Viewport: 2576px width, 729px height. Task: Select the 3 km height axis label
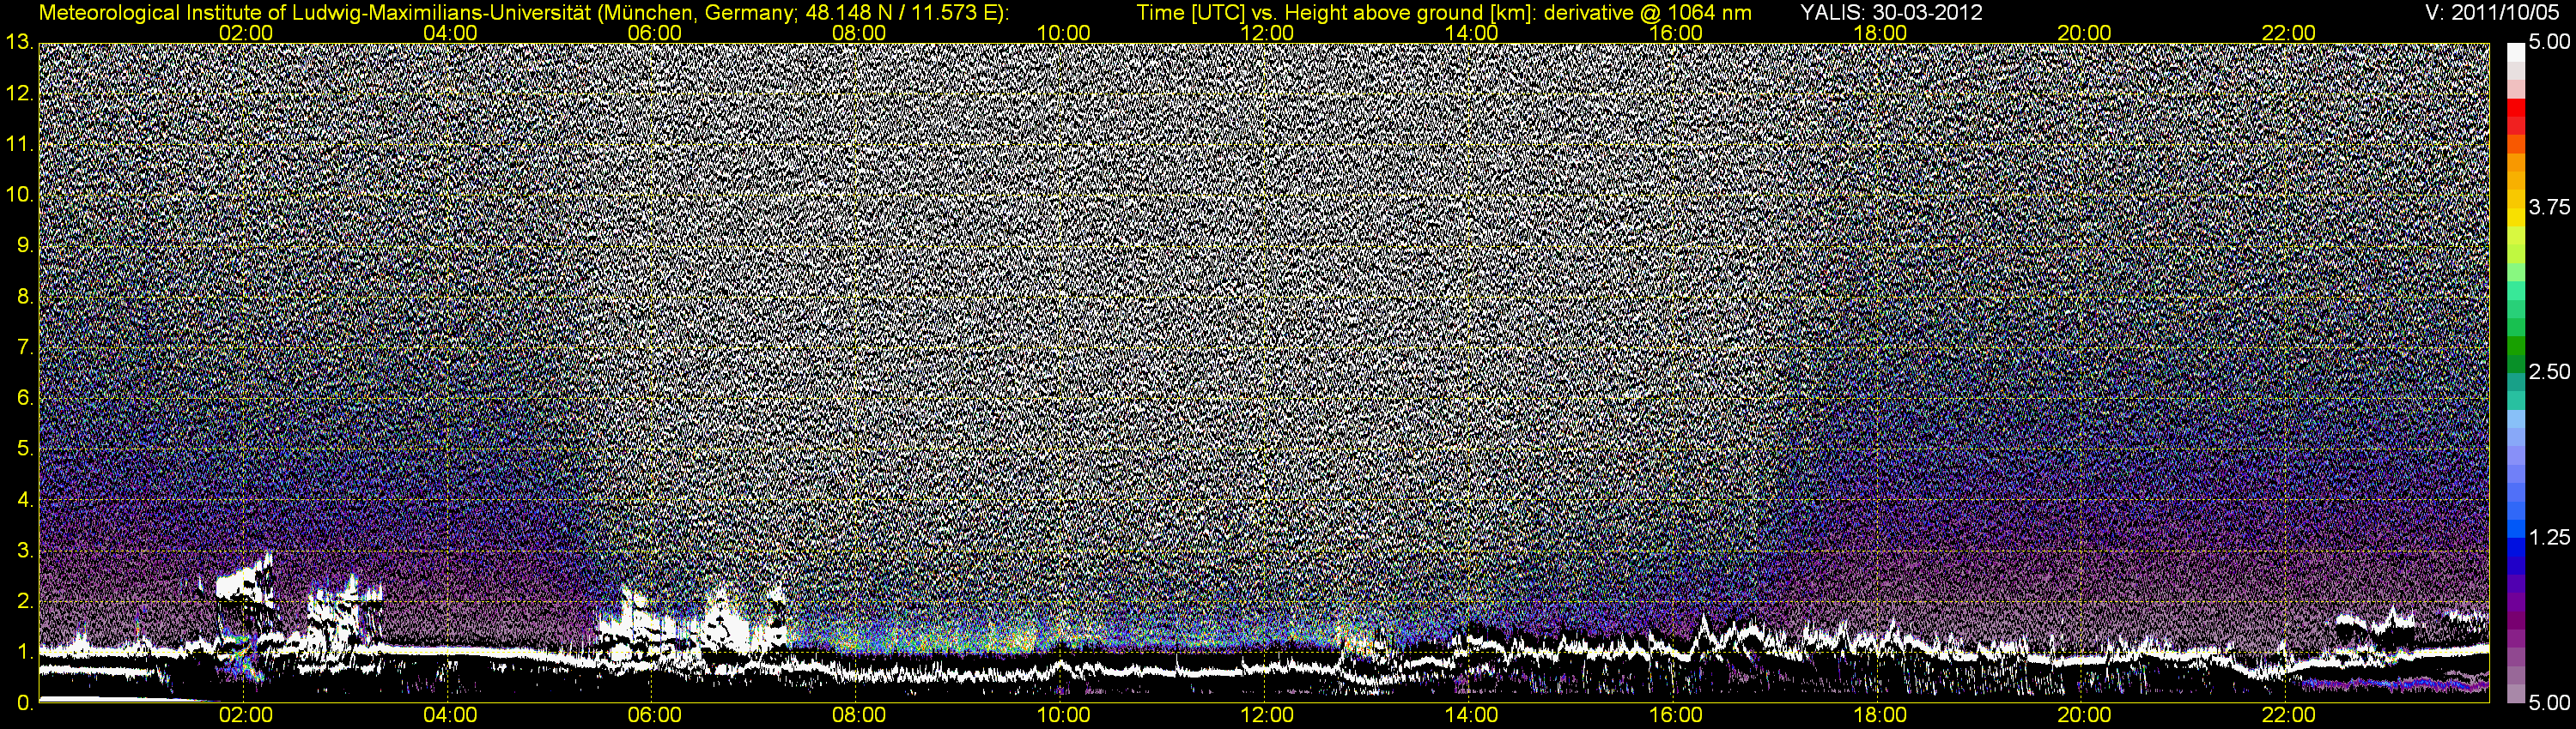point(24,551)
